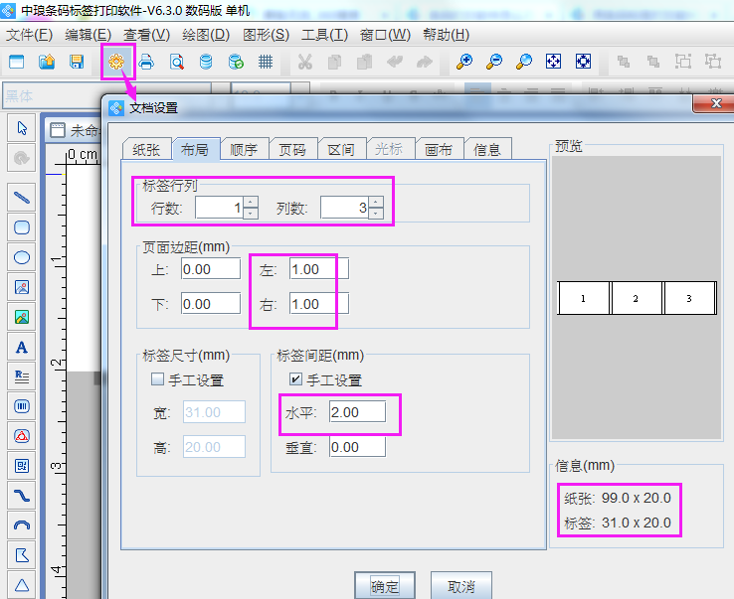Click the database settings icon

click(x=206, y=62)
